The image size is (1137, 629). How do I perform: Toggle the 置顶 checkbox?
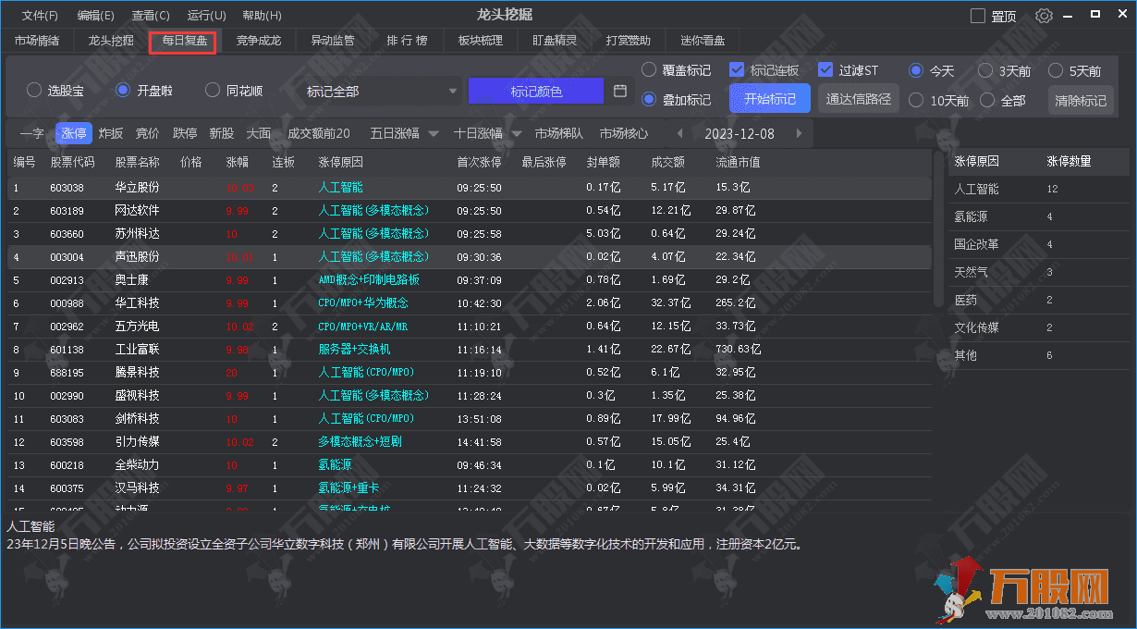tap(978, 16)
